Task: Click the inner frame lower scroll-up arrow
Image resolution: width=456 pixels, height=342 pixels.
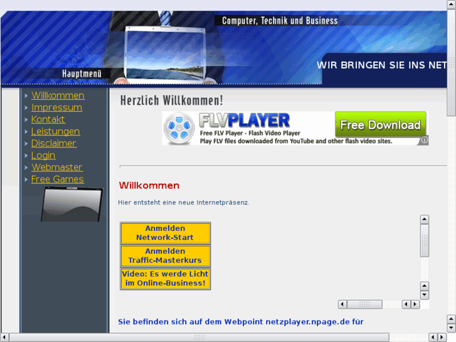Action: coord(425,286)
